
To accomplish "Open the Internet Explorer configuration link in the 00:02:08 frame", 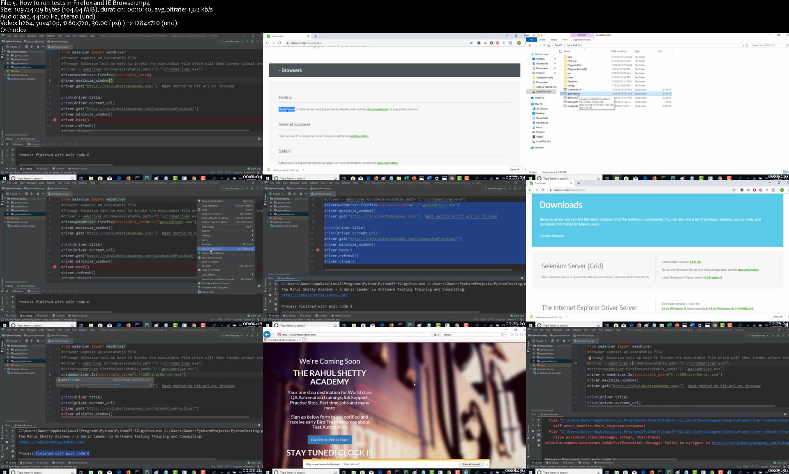I will click(359, 136).
